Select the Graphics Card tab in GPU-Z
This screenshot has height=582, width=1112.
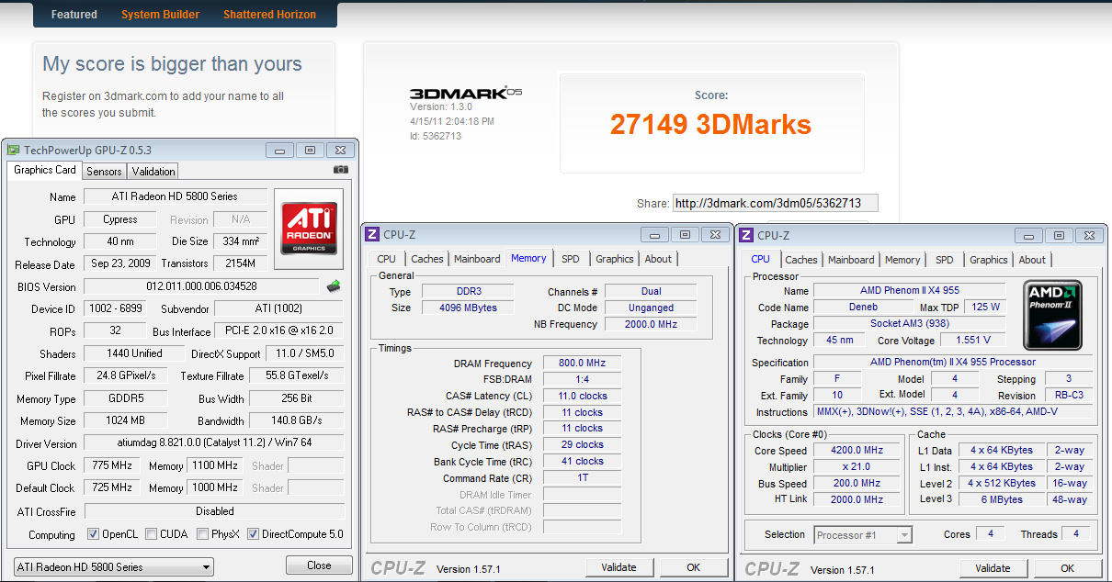(45, 170)
